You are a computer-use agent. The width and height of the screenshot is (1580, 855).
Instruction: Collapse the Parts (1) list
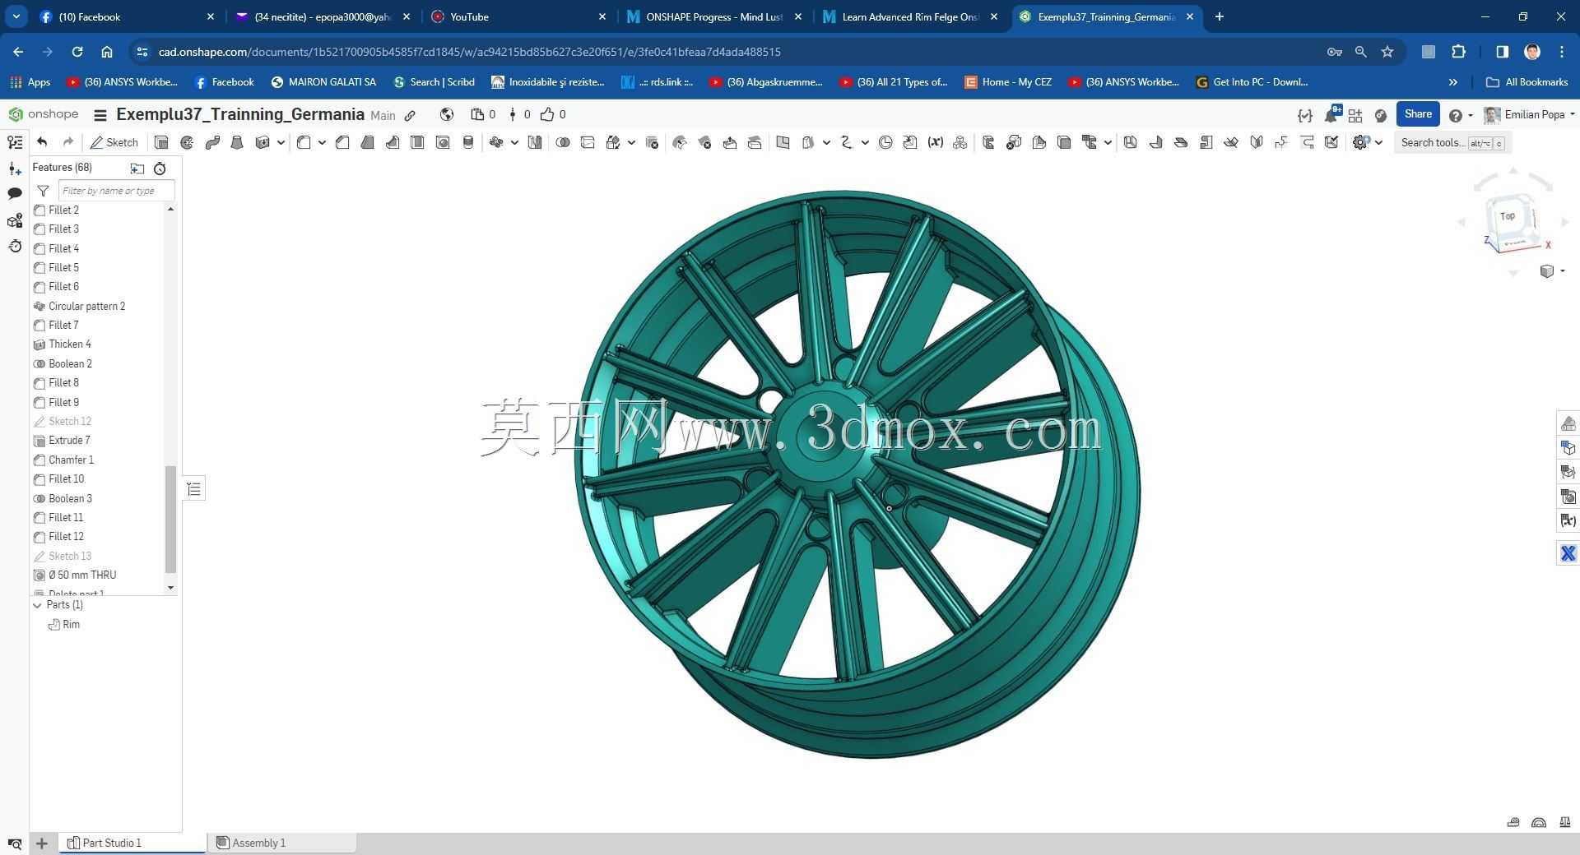coord(37,605)
